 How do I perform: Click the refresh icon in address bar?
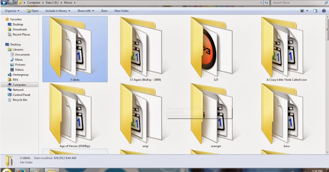pos(266,2)
